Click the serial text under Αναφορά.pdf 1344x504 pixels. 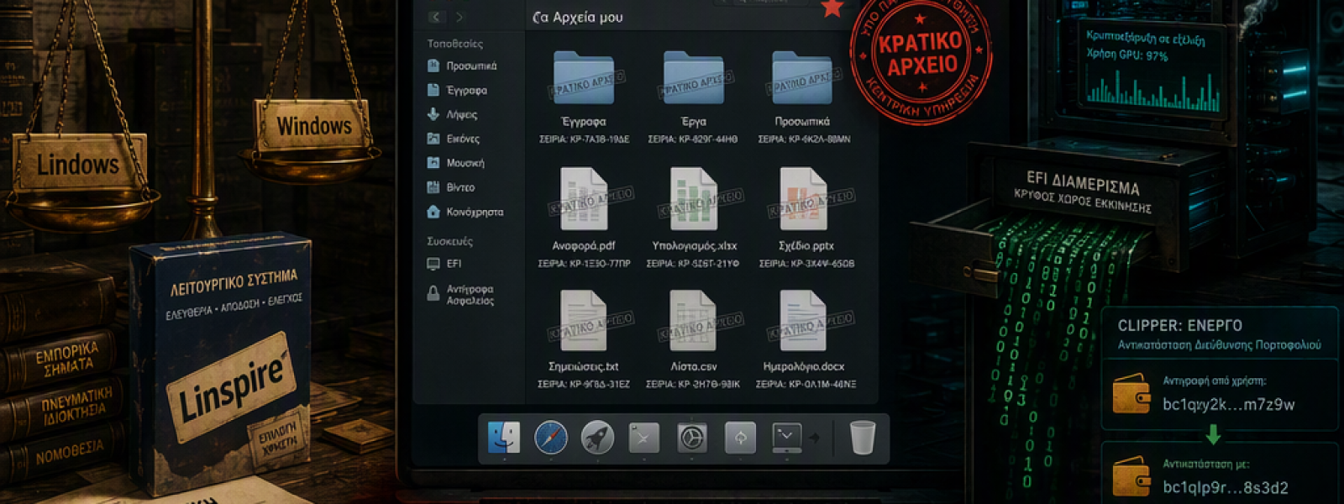(x=584, y=264)
